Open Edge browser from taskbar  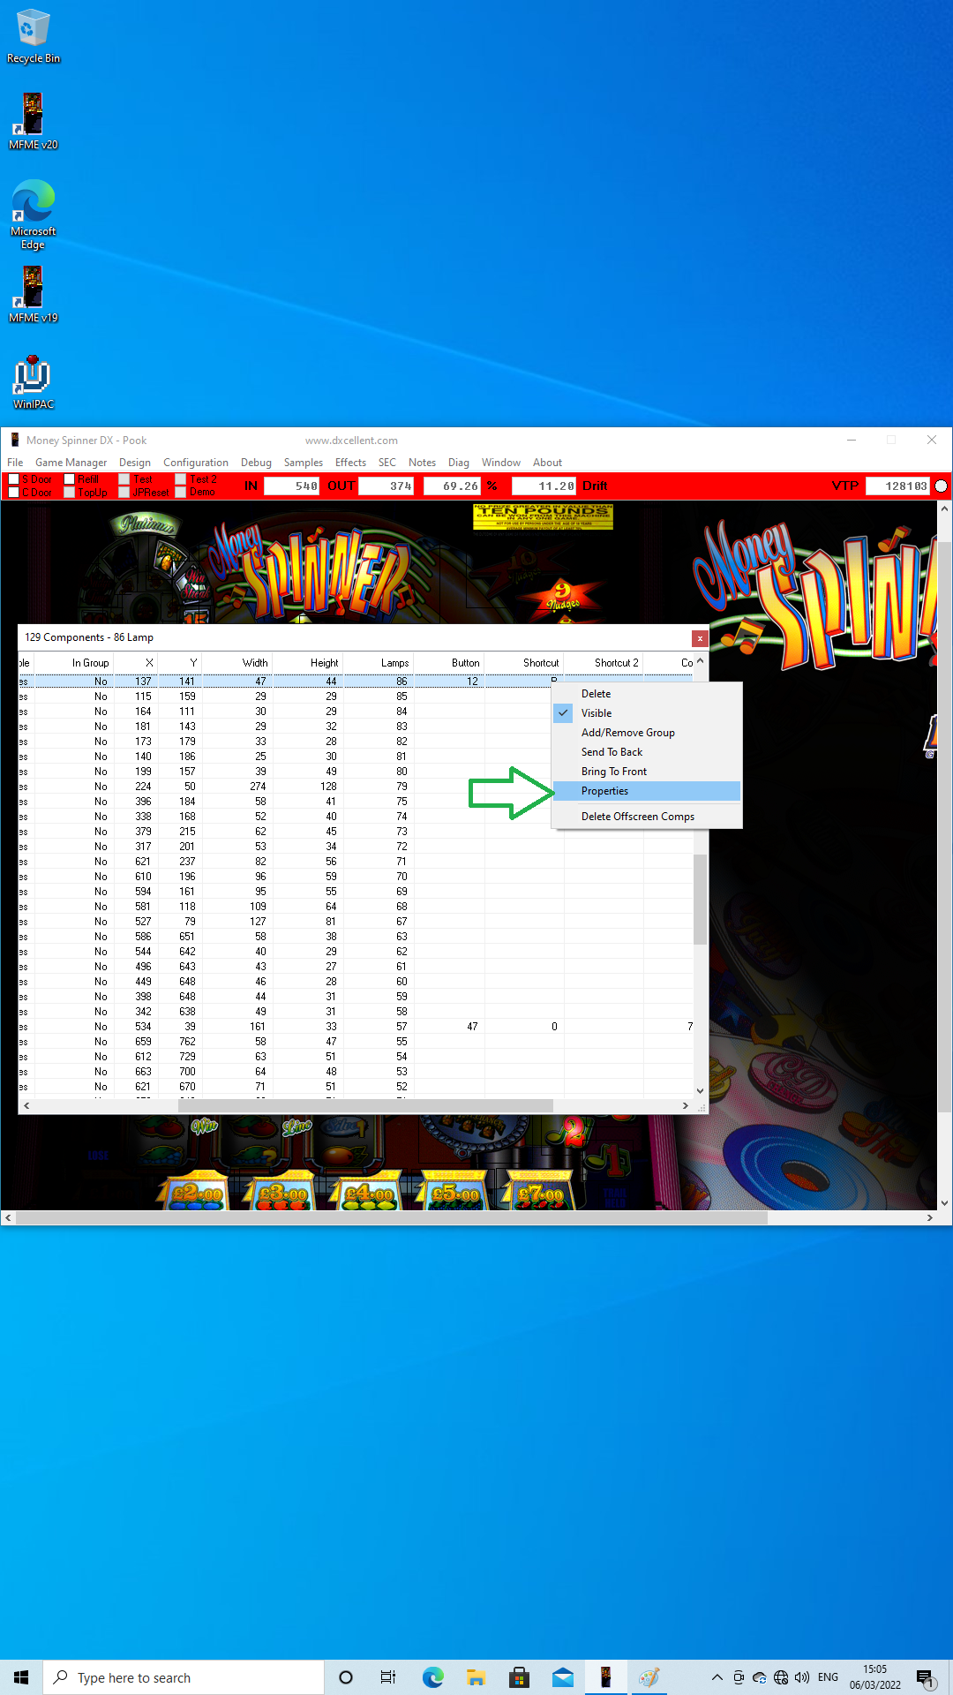tap(432, 1677)
